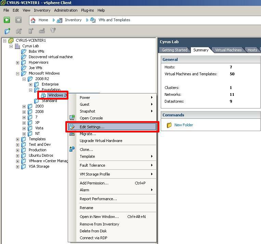This screenshot has width=261, height=244.
Task: Click the VSA Storage folder icon
Action: tap(24, 166)
